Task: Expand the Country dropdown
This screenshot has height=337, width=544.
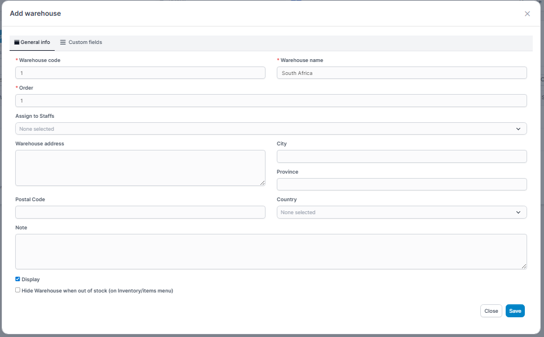Action: coord(401,212)
